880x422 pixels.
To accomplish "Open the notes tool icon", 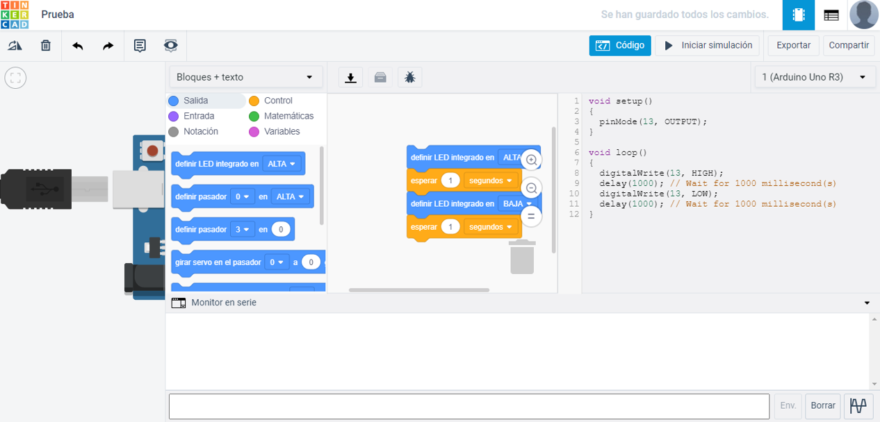I will point(140,46).
